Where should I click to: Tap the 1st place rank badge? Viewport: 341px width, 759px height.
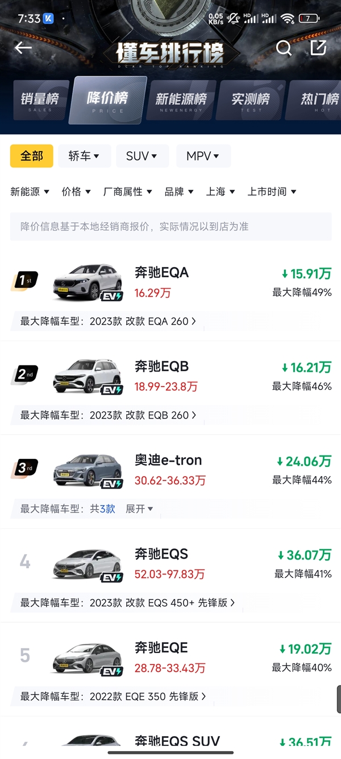[x=24, y=281]
